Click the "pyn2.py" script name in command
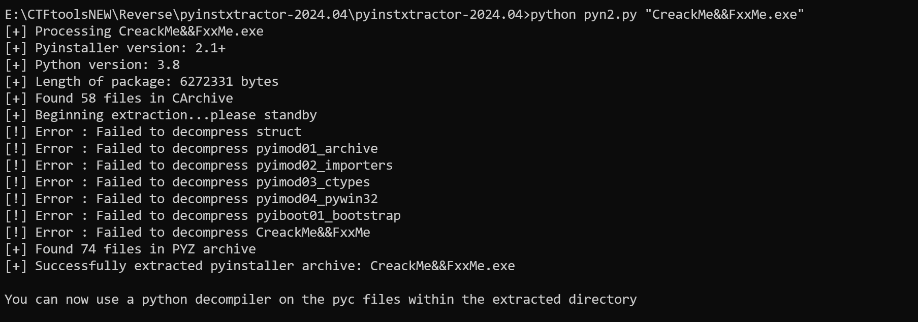This screenshot has height=322, width=918. click(x=610, y=14)
